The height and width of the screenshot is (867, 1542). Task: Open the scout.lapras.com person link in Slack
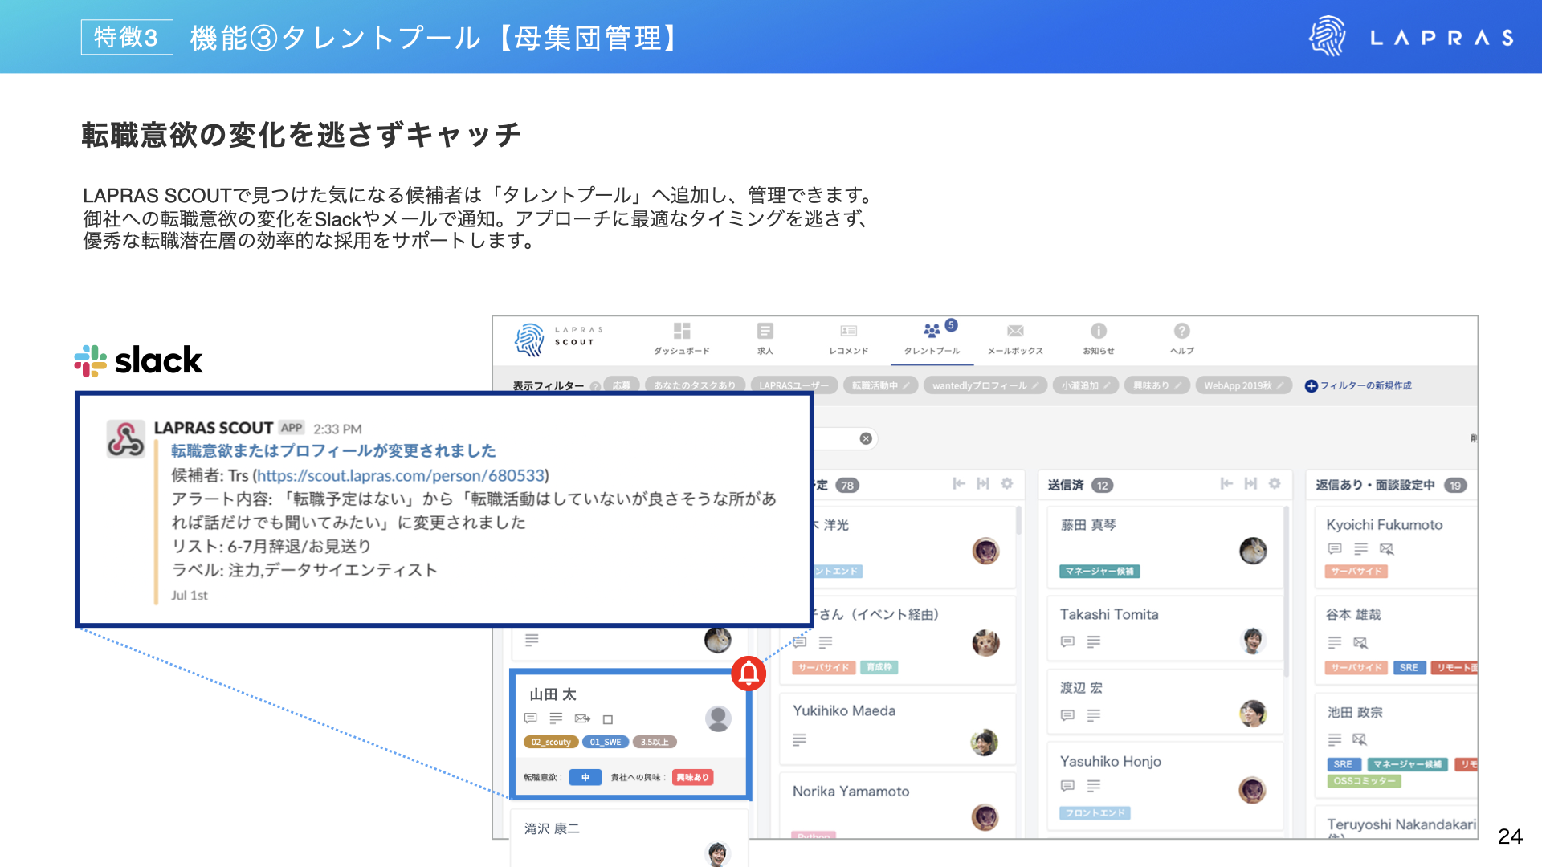[401, 476]
